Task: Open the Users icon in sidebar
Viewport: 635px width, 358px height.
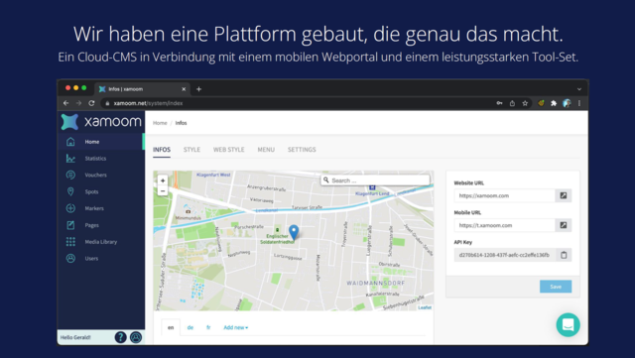Action: [x=70, y=258]
